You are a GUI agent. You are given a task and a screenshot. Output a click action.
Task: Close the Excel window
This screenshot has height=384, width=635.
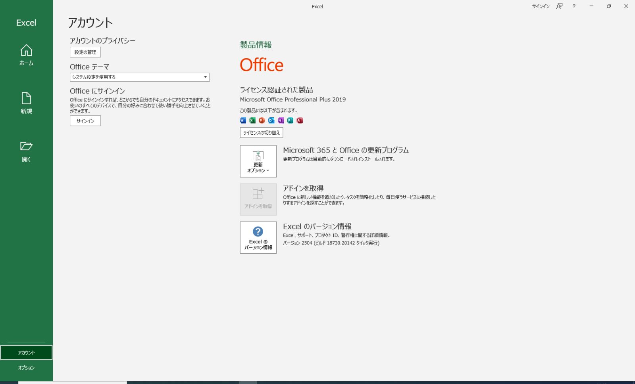tap(626, 6)
